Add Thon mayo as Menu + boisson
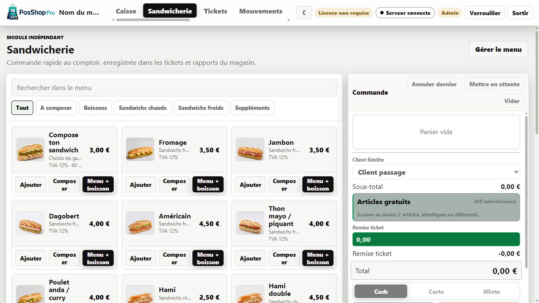Viewport: 539px width, 303px height. point(318,258)
